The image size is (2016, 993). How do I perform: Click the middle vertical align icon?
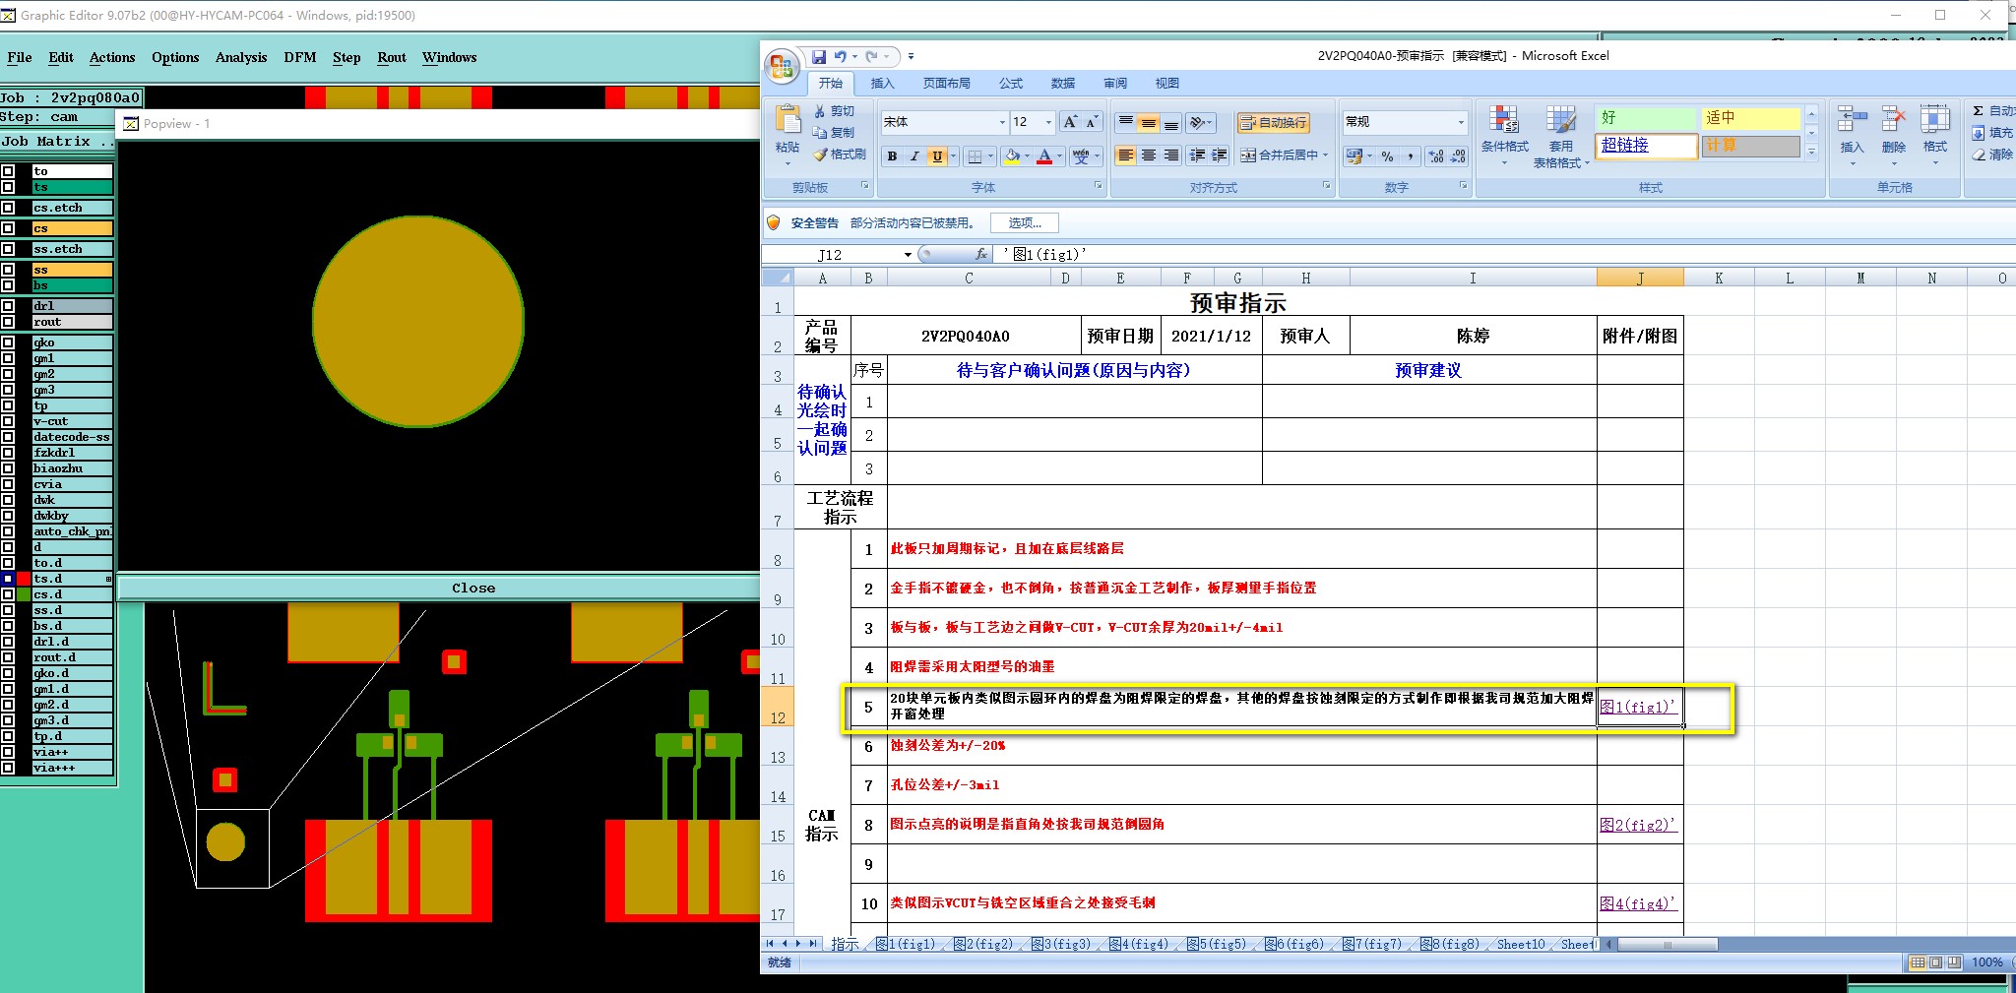[1148, 122]
